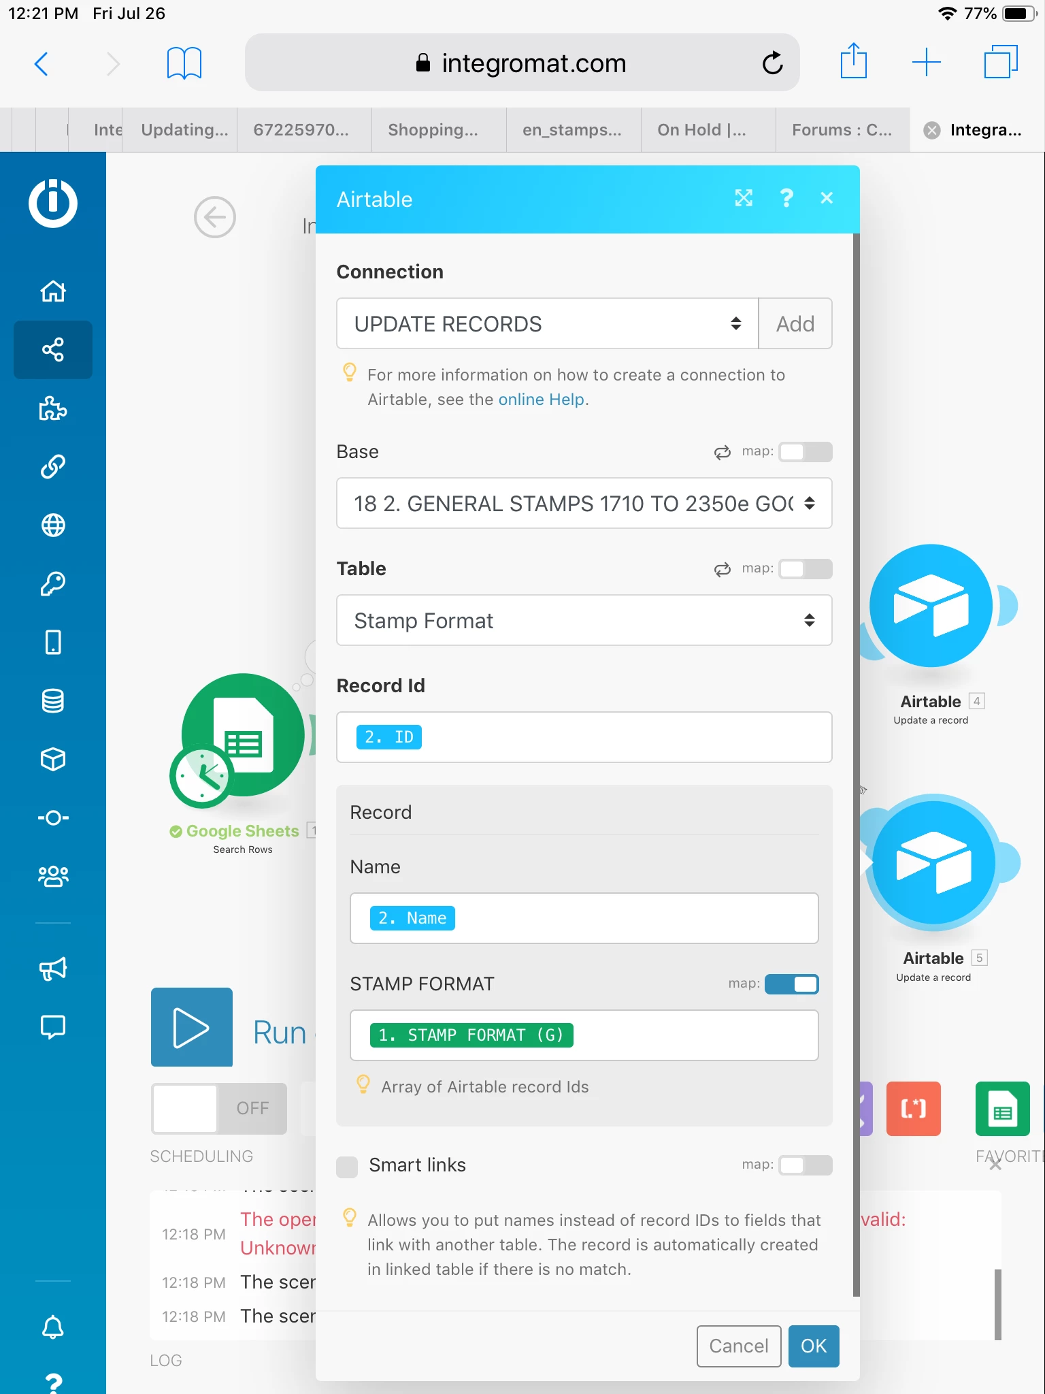Close the Favorites panel X
This screenshot has width=1045, height=1394.
pyautogui.click(x=995, y=1165)
